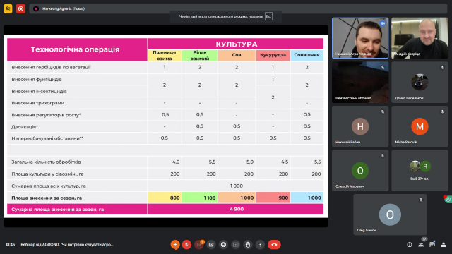This screenshot has width=452, height=254.
Task: Open the three-dot more options menu
Action: click(x=260, y=245)
